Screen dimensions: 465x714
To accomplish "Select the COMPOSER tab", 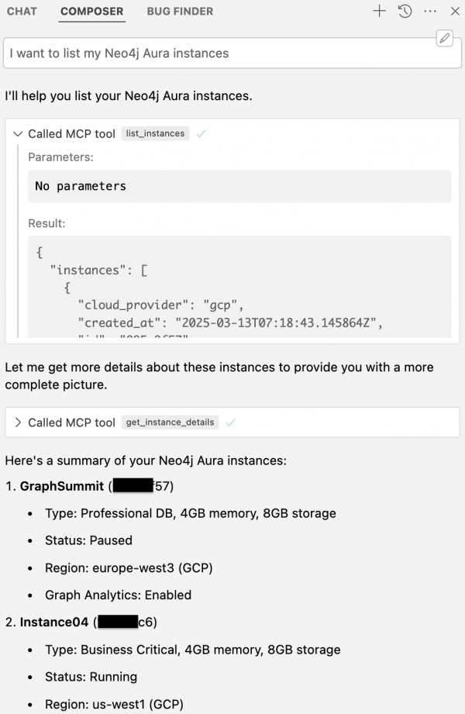I will pos(91,11).
